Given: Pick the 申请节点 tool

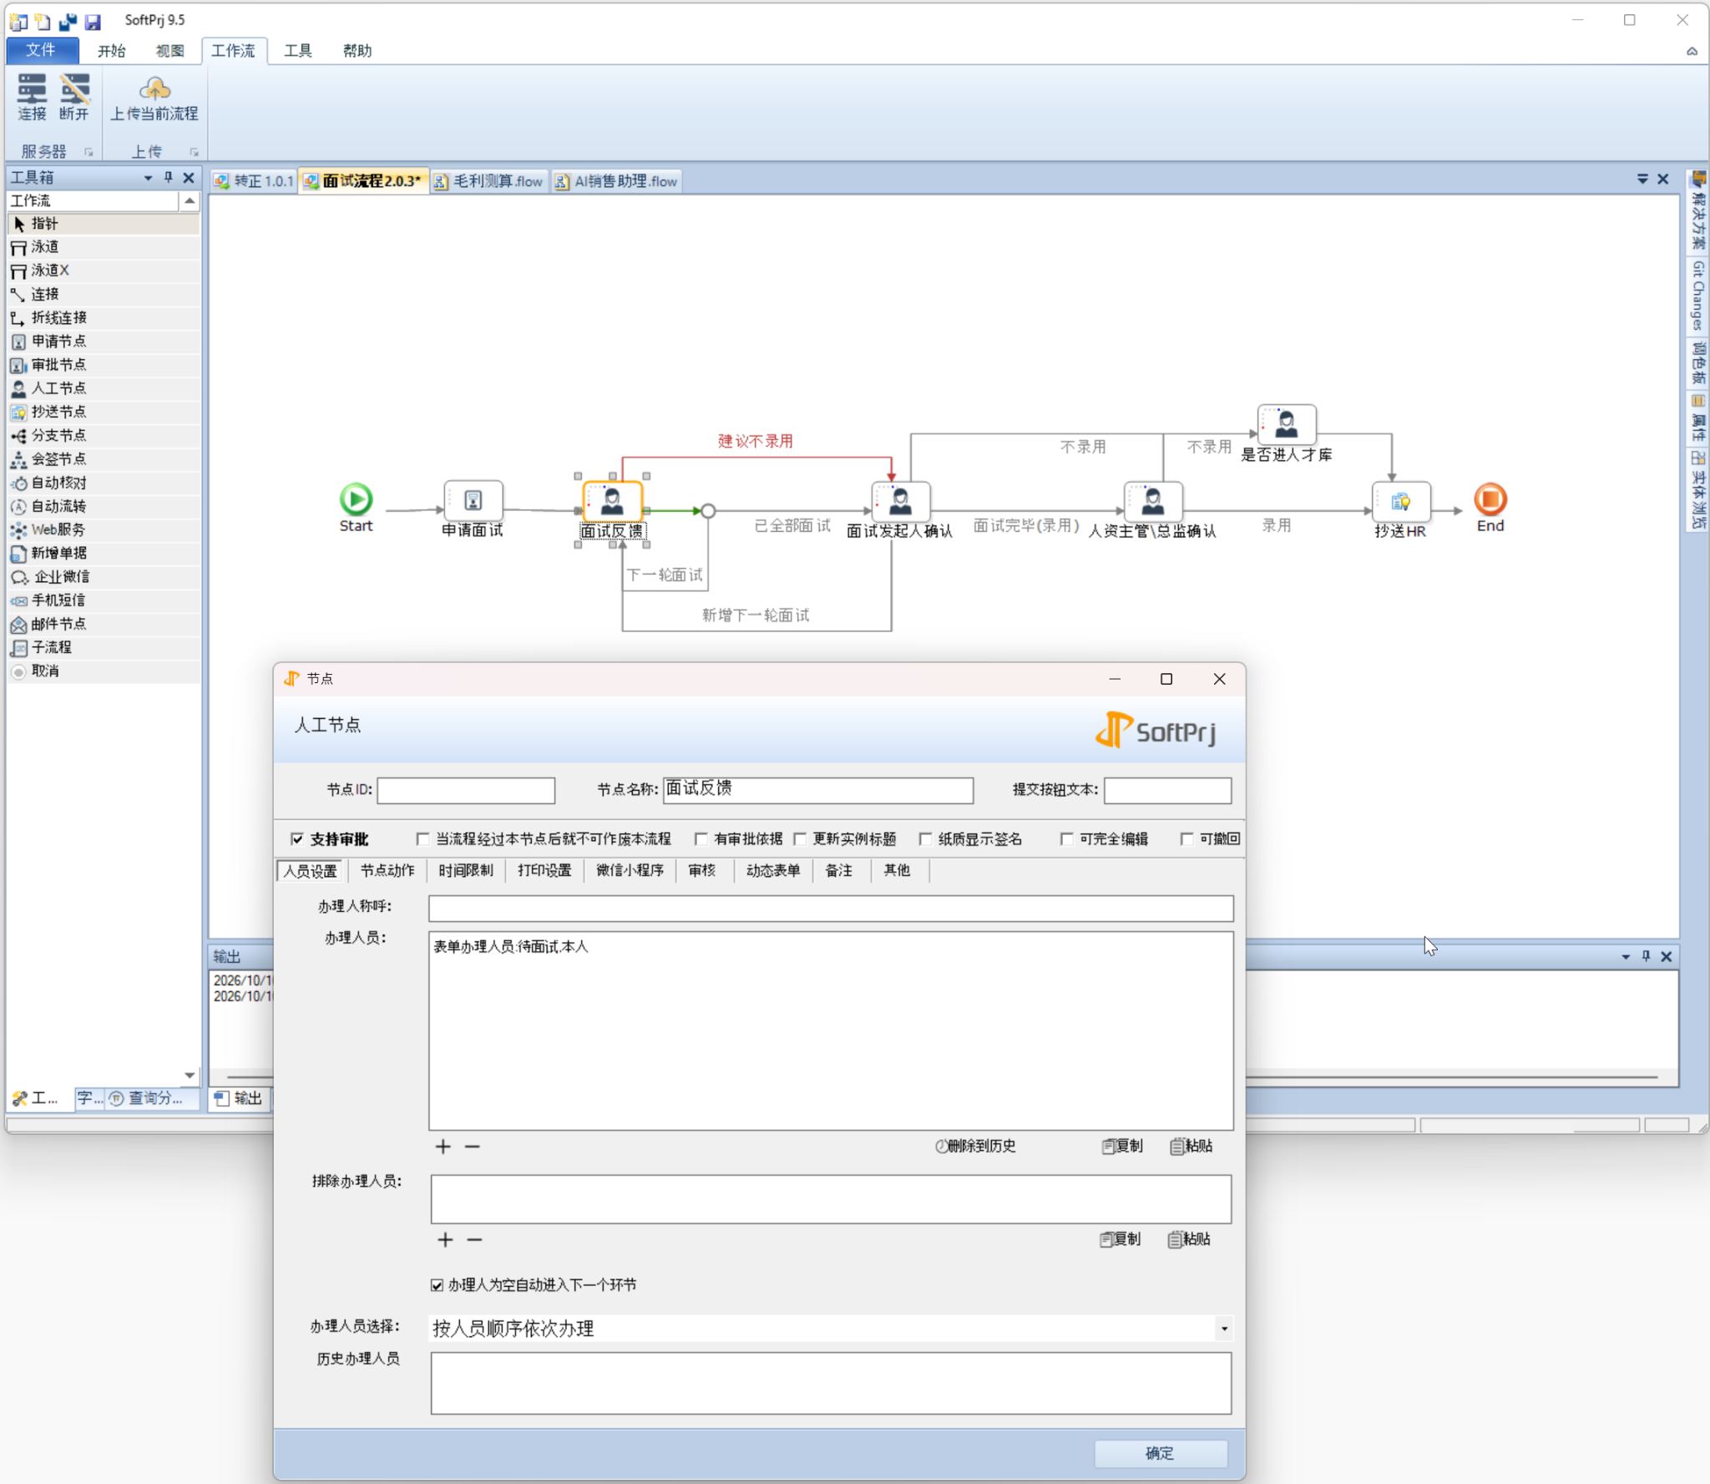Looking at the screenshot, I should 104,342.
